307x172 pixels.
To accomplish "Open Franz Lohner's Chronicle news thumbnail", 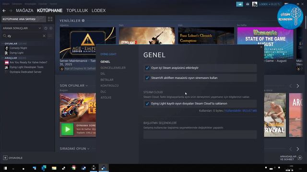I will point(206,36).
